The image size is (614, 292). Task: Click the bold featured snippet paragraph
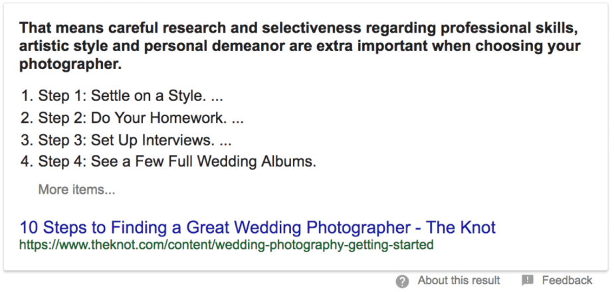coord(300,46)
